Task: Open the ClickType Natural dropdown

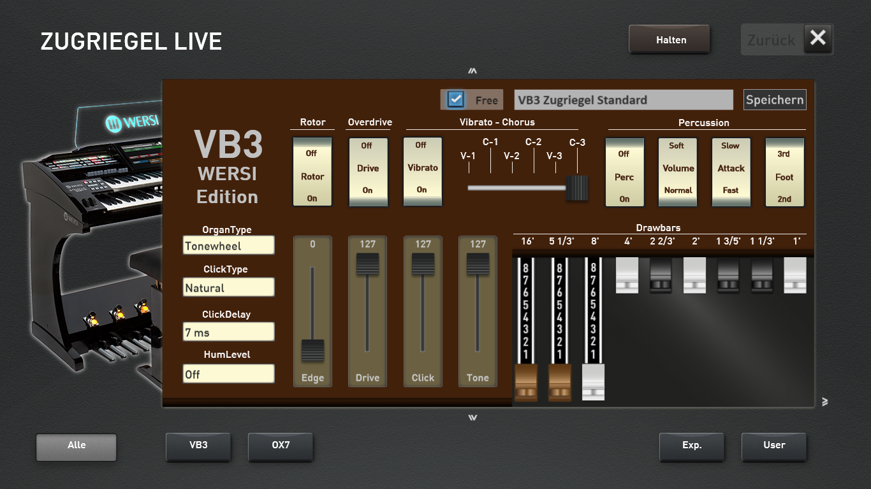Action: pyautogui.click(x=228, y=288)
